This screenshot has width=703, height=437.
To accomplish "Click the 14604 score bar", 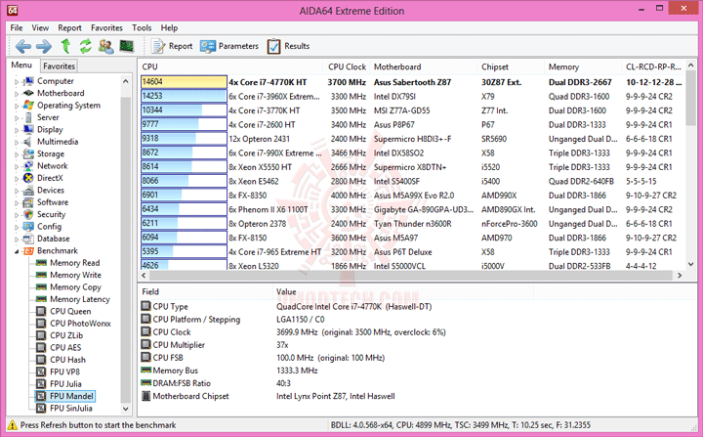I will pyautogui.click(x=184, y=82).
